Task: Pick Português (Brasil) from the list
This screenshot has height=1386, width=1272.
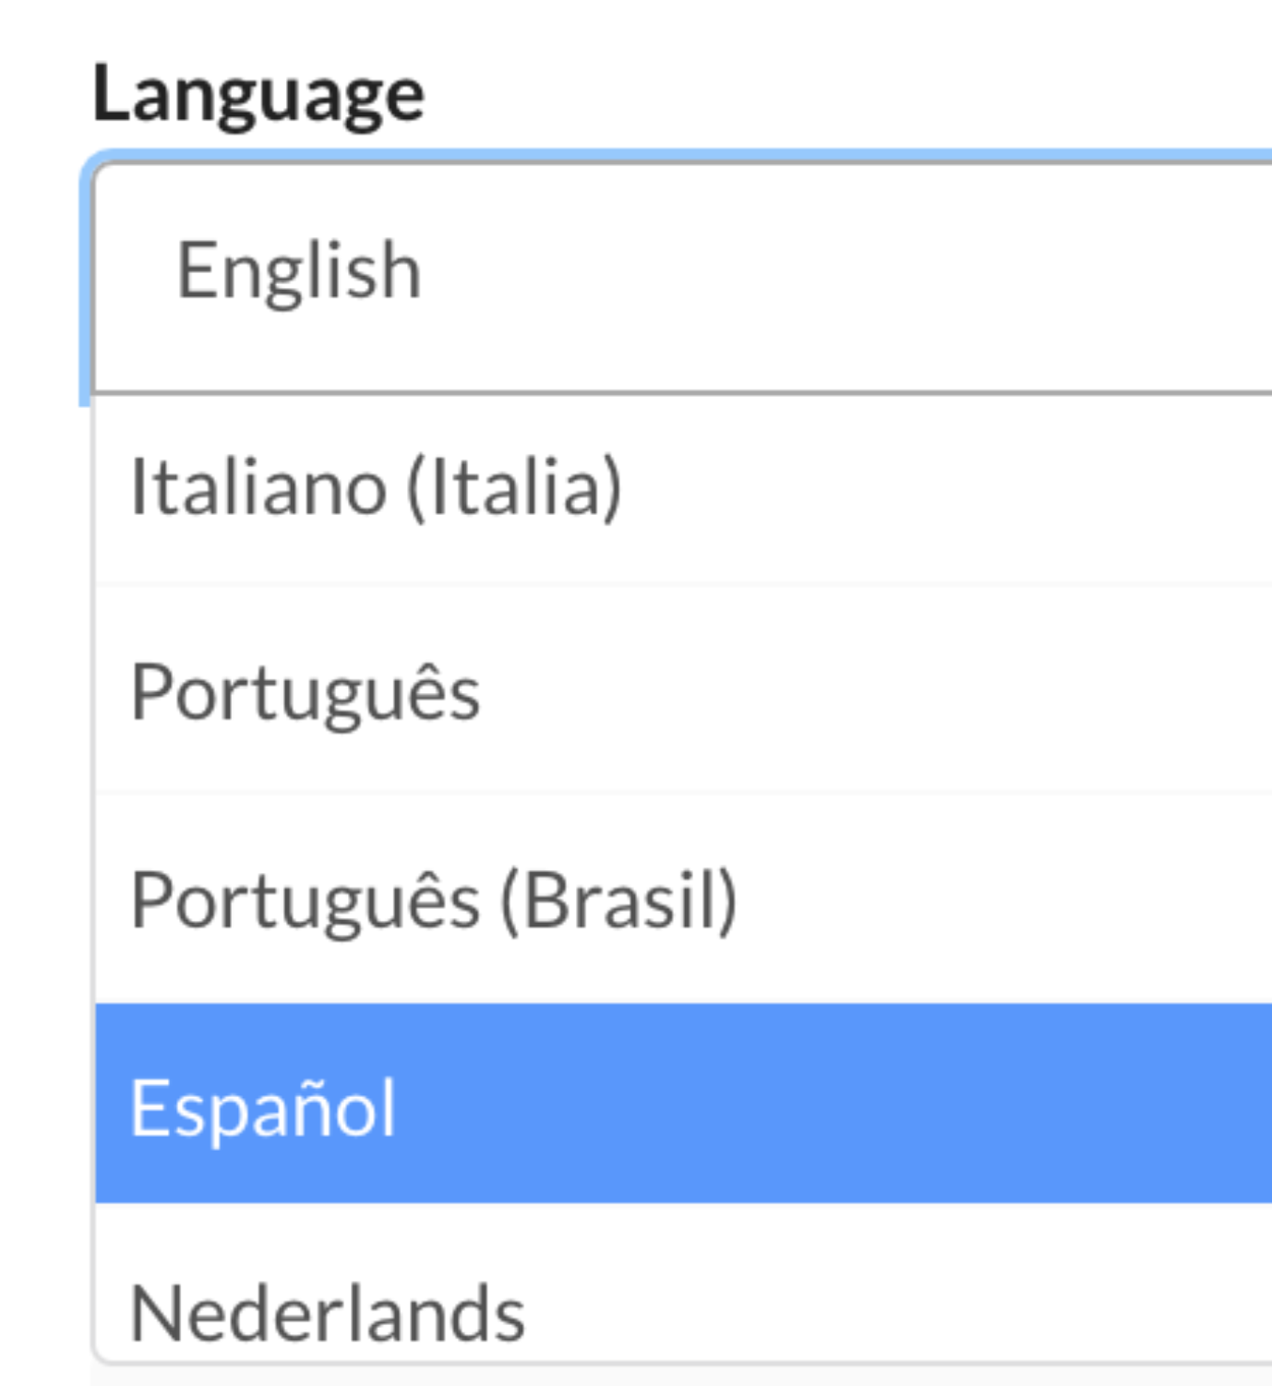Action: pos(434,900)
